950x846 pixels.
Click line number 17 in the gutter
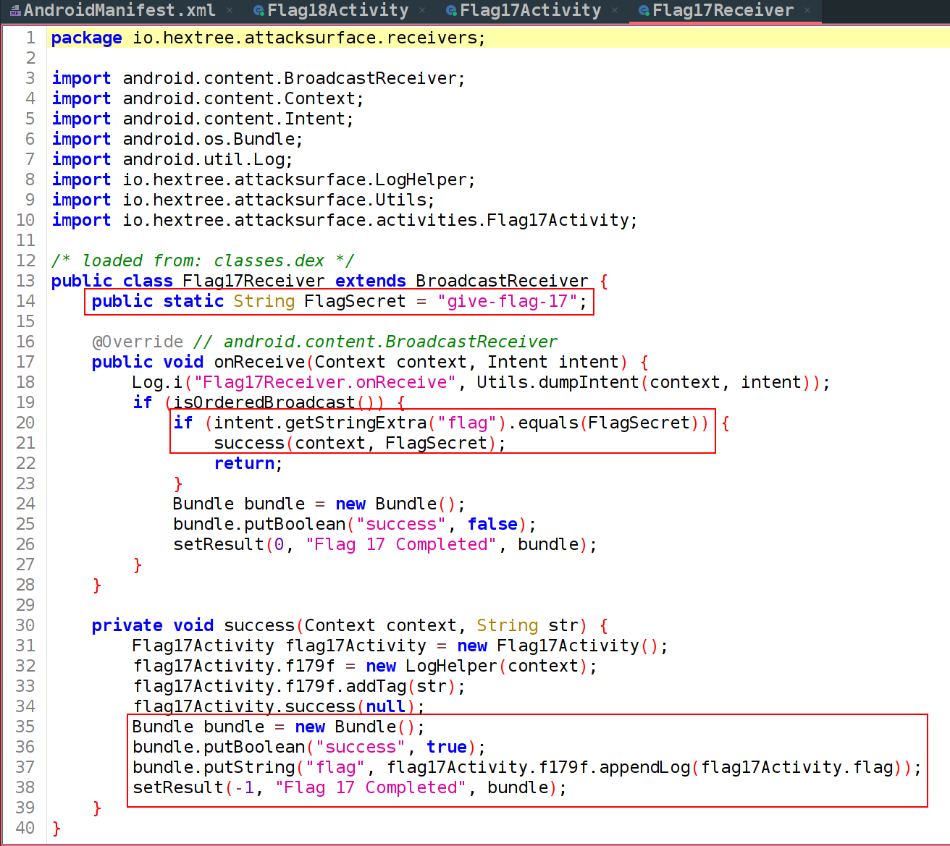pyautogui.click(x=25, y=362)
